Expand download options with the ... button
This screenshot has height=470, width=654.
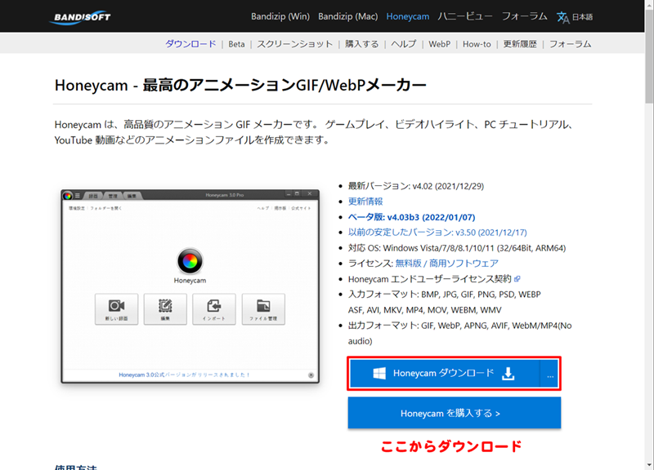549,374
